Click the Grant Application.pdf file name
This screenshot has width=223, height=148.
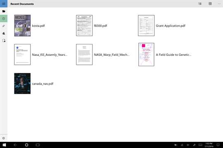tap(171, 25)
